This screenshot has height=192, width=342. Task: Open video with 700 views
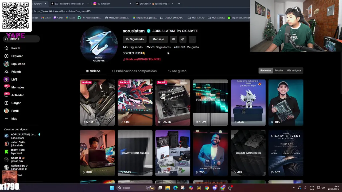coord(211,153)
